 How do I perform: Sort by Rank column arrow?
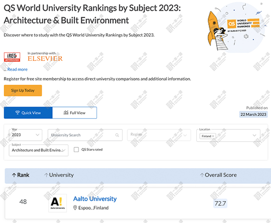(x=14, y=175)
